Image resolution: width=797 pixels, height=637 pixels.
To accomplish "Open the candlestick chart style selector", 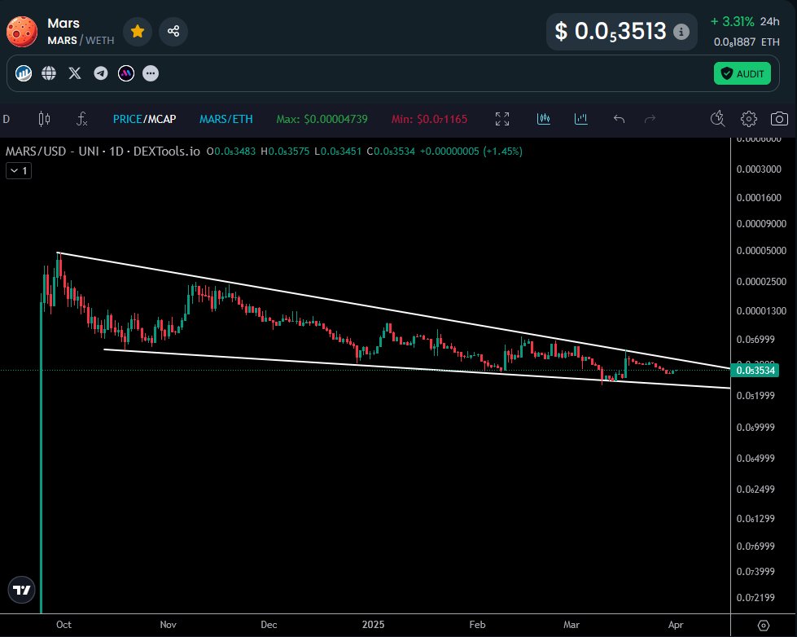I will point(44,119).
